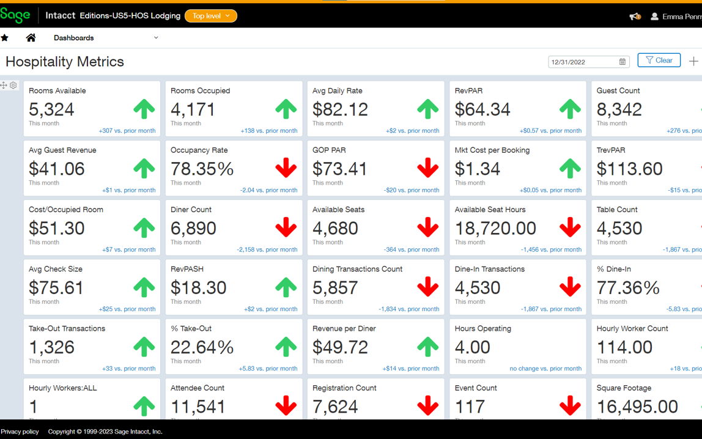The width and height of the screenshot is (702, 439).
Task: Click the $51.30 Cost/Occupied Room value
Action: 57,228
